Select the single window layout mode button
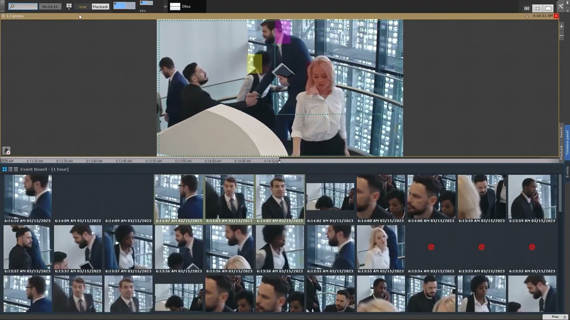 pyautogui.click(x=548, y=8)
